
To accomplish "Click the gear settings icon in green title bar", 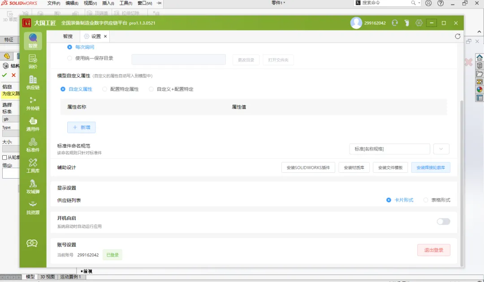I will (x=419, y=23).
